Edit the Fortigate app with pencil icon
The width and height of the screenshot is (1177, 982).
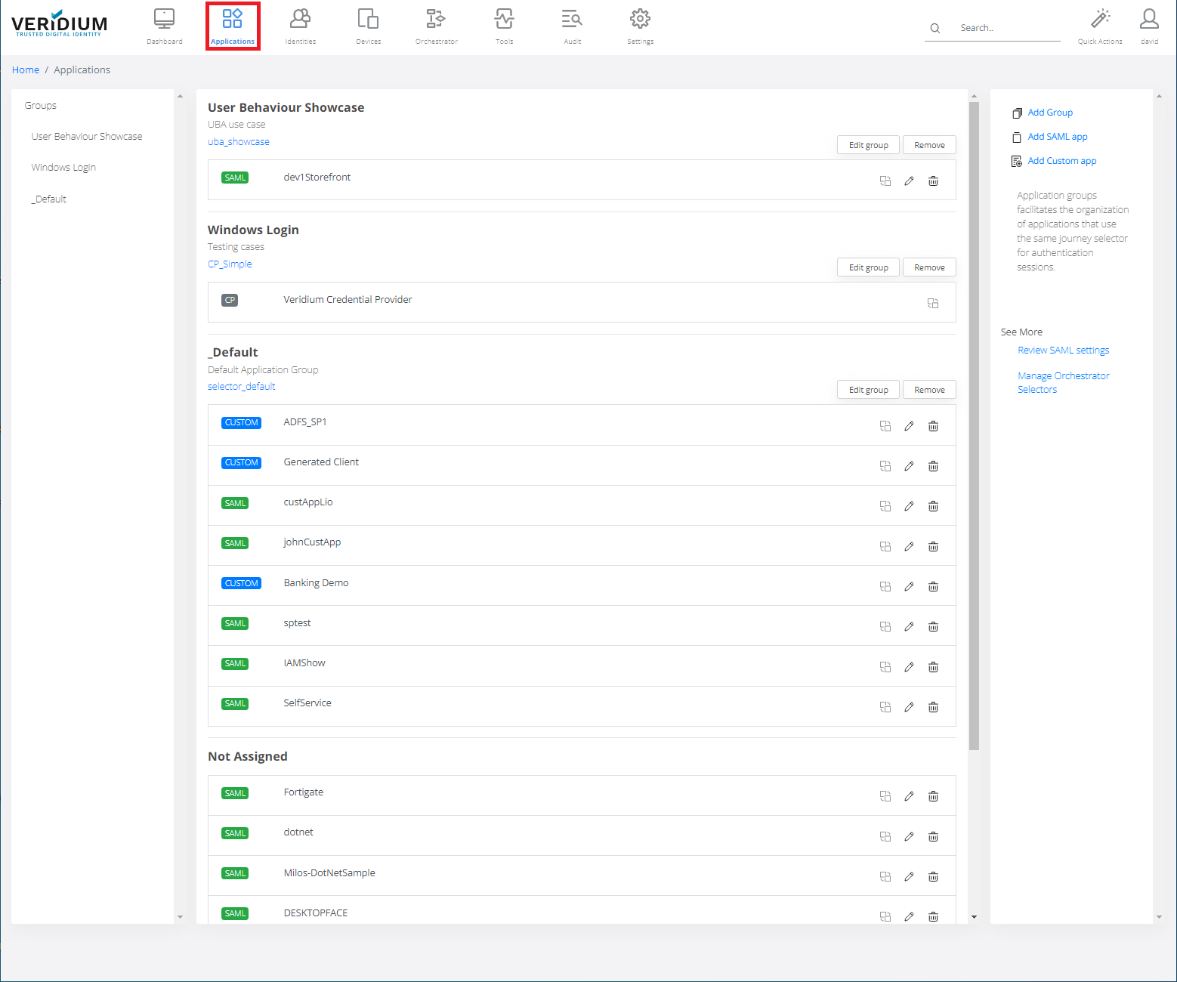(909, 796)
